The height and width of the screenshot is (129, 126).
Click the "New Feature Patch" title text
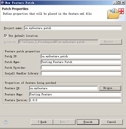pos(19,3)
